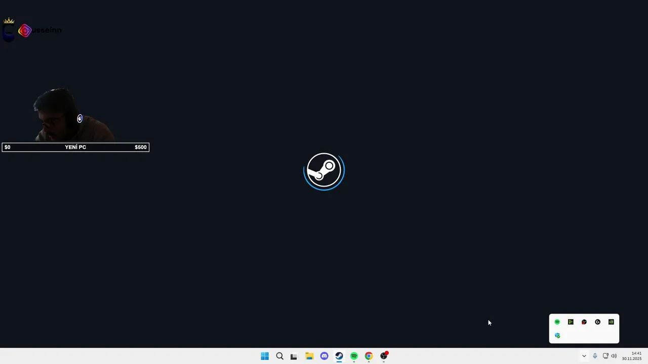The width and height of the screenshot is (648, 364).
Task: Click green play-arrow icon in tray overflow
Action: pos(571,322)
